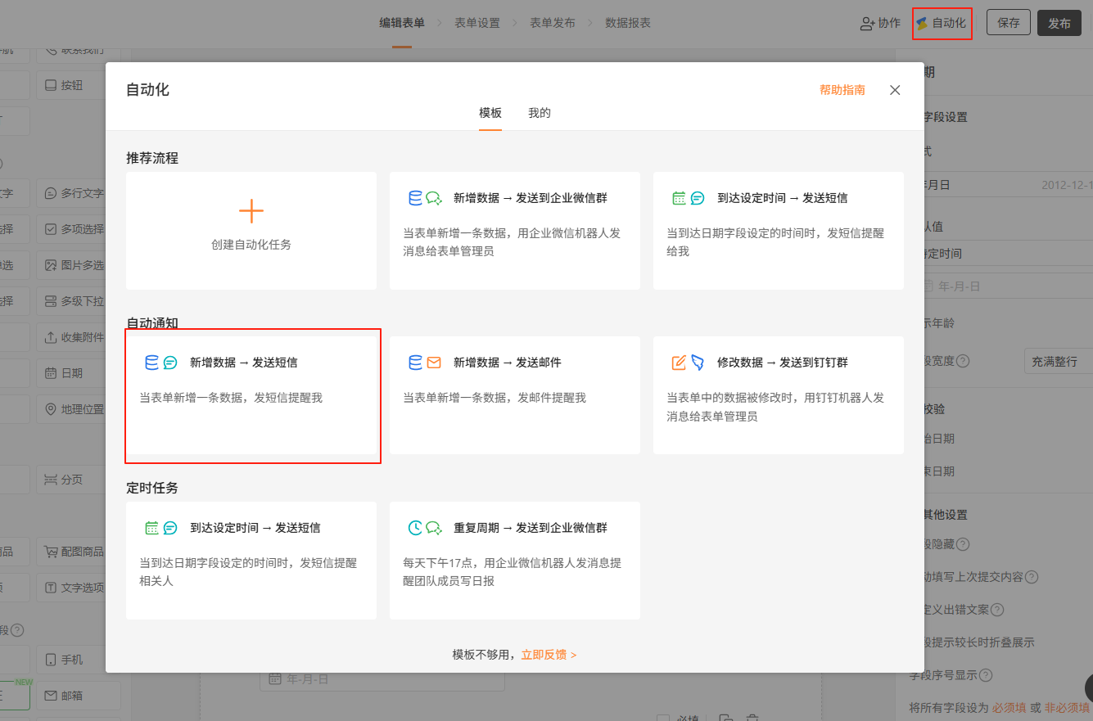
Task: Go to the 编辑表单 step
Action: pos(402,23)
